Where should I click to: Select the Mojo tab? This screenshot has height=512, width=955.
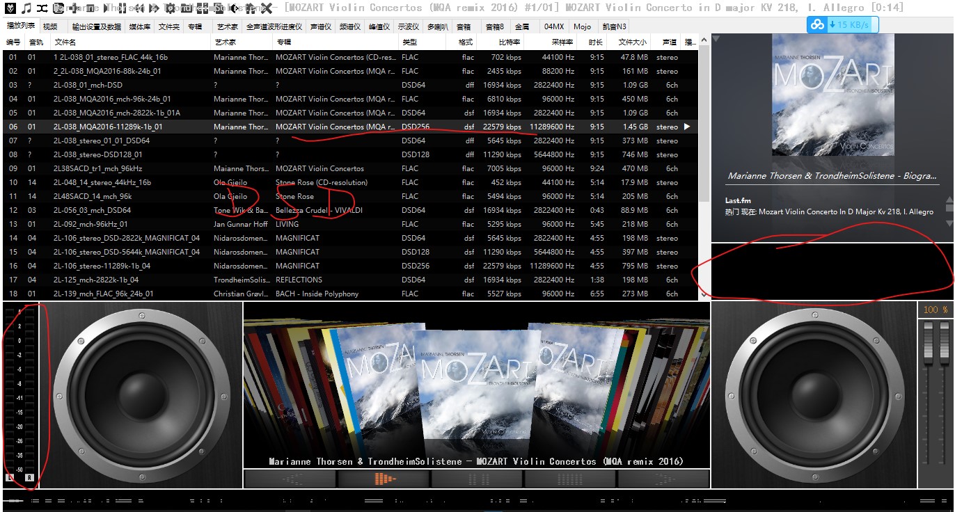click(x=582, y=26)
